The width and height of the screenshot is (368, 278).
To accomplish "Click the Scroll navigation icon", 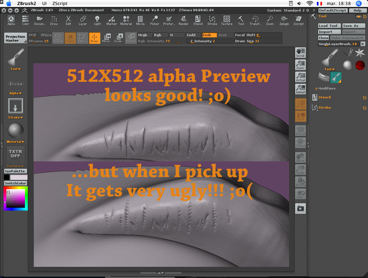I will [x=300, y=53].
